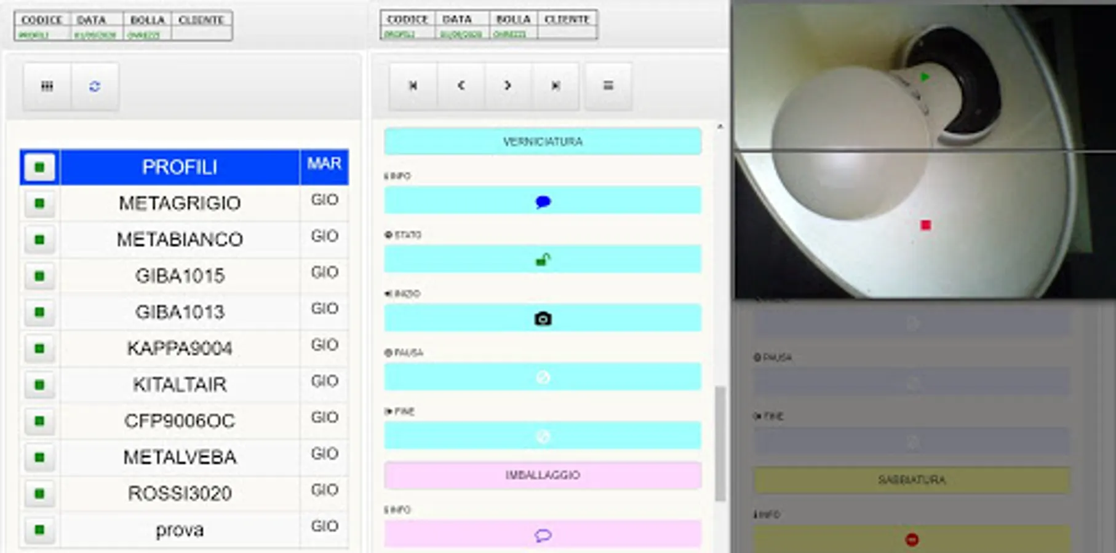Toggle green square of ROSSI3020 row
This screenshot has height=553, width=1116.
tap(39, 493)
